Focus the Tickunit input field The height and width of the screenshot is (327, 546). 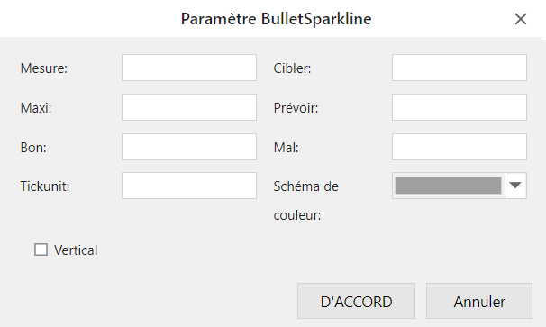(x=189, y=186)
